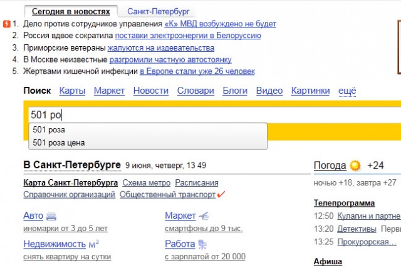Open the Словари search tab
Image resolution: width=401 pixels, height=268 pixels.
(195, 91)
